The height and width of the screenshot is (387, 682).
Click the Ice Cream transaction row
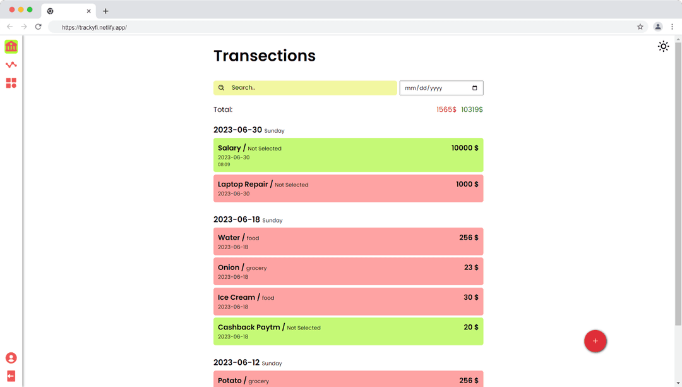(348, 301)
